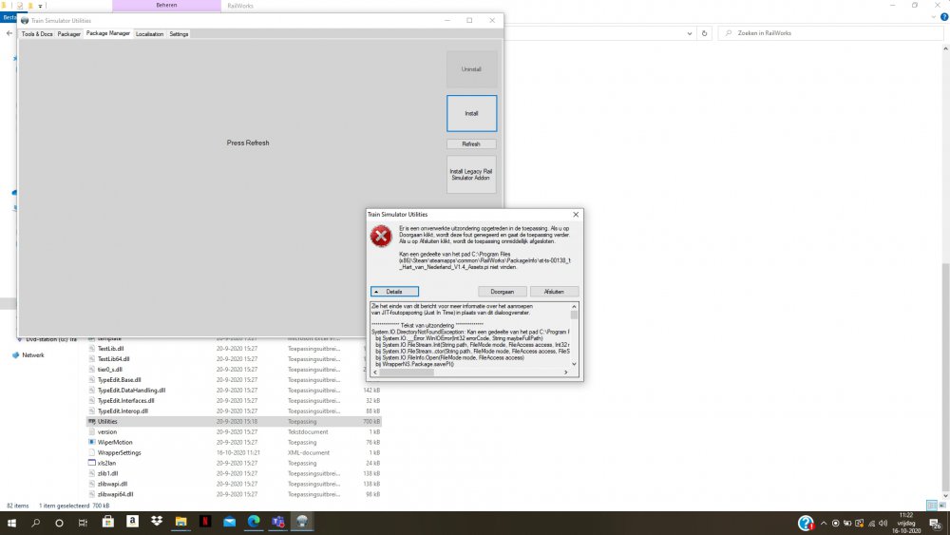Viewport: 950px width, 535px height.
Task: Select TypeEdit.DataHandling.dll file
Action: (x=131, y=391)
